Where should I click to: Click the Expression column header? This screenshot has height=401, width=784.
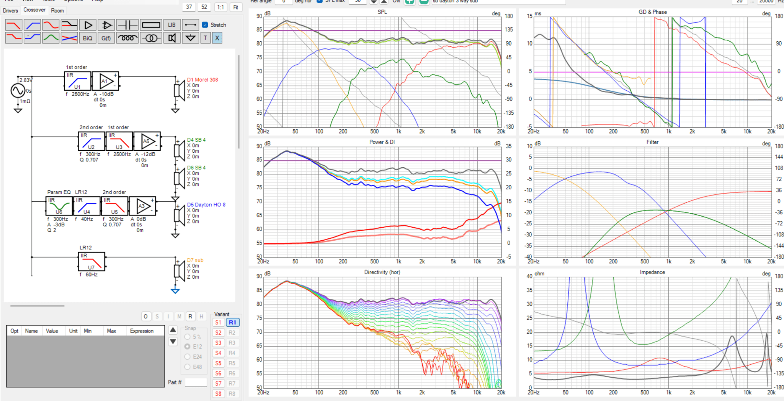coord(145,331)
